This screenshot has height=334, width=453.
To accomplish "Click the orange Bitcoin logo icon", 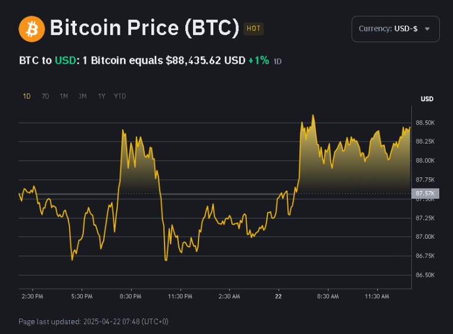I will 32,29.
